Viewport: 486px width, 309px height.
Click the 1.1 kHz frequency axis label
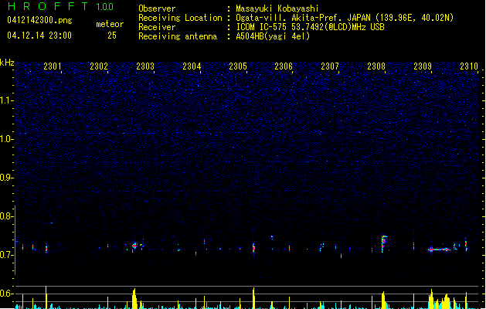tap(7, 100)
